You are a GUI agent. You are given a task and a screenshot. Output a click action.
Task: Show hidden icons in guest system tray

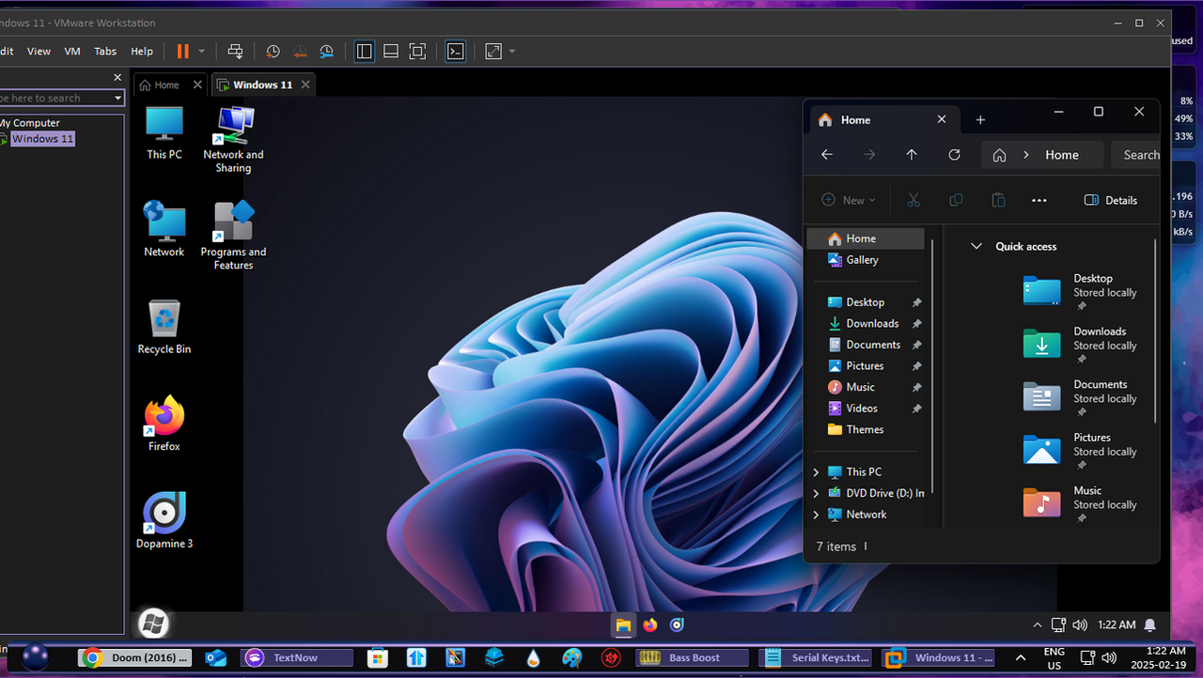click(x=1038, y=624)
